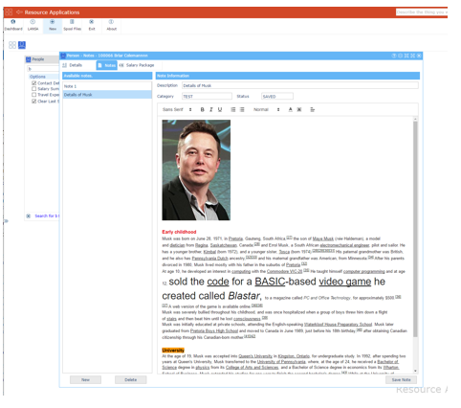Open the Dashboard toolbar icon
Image resolution: width=461 pixels, height=408 pixels.
(x=13, y=25)
